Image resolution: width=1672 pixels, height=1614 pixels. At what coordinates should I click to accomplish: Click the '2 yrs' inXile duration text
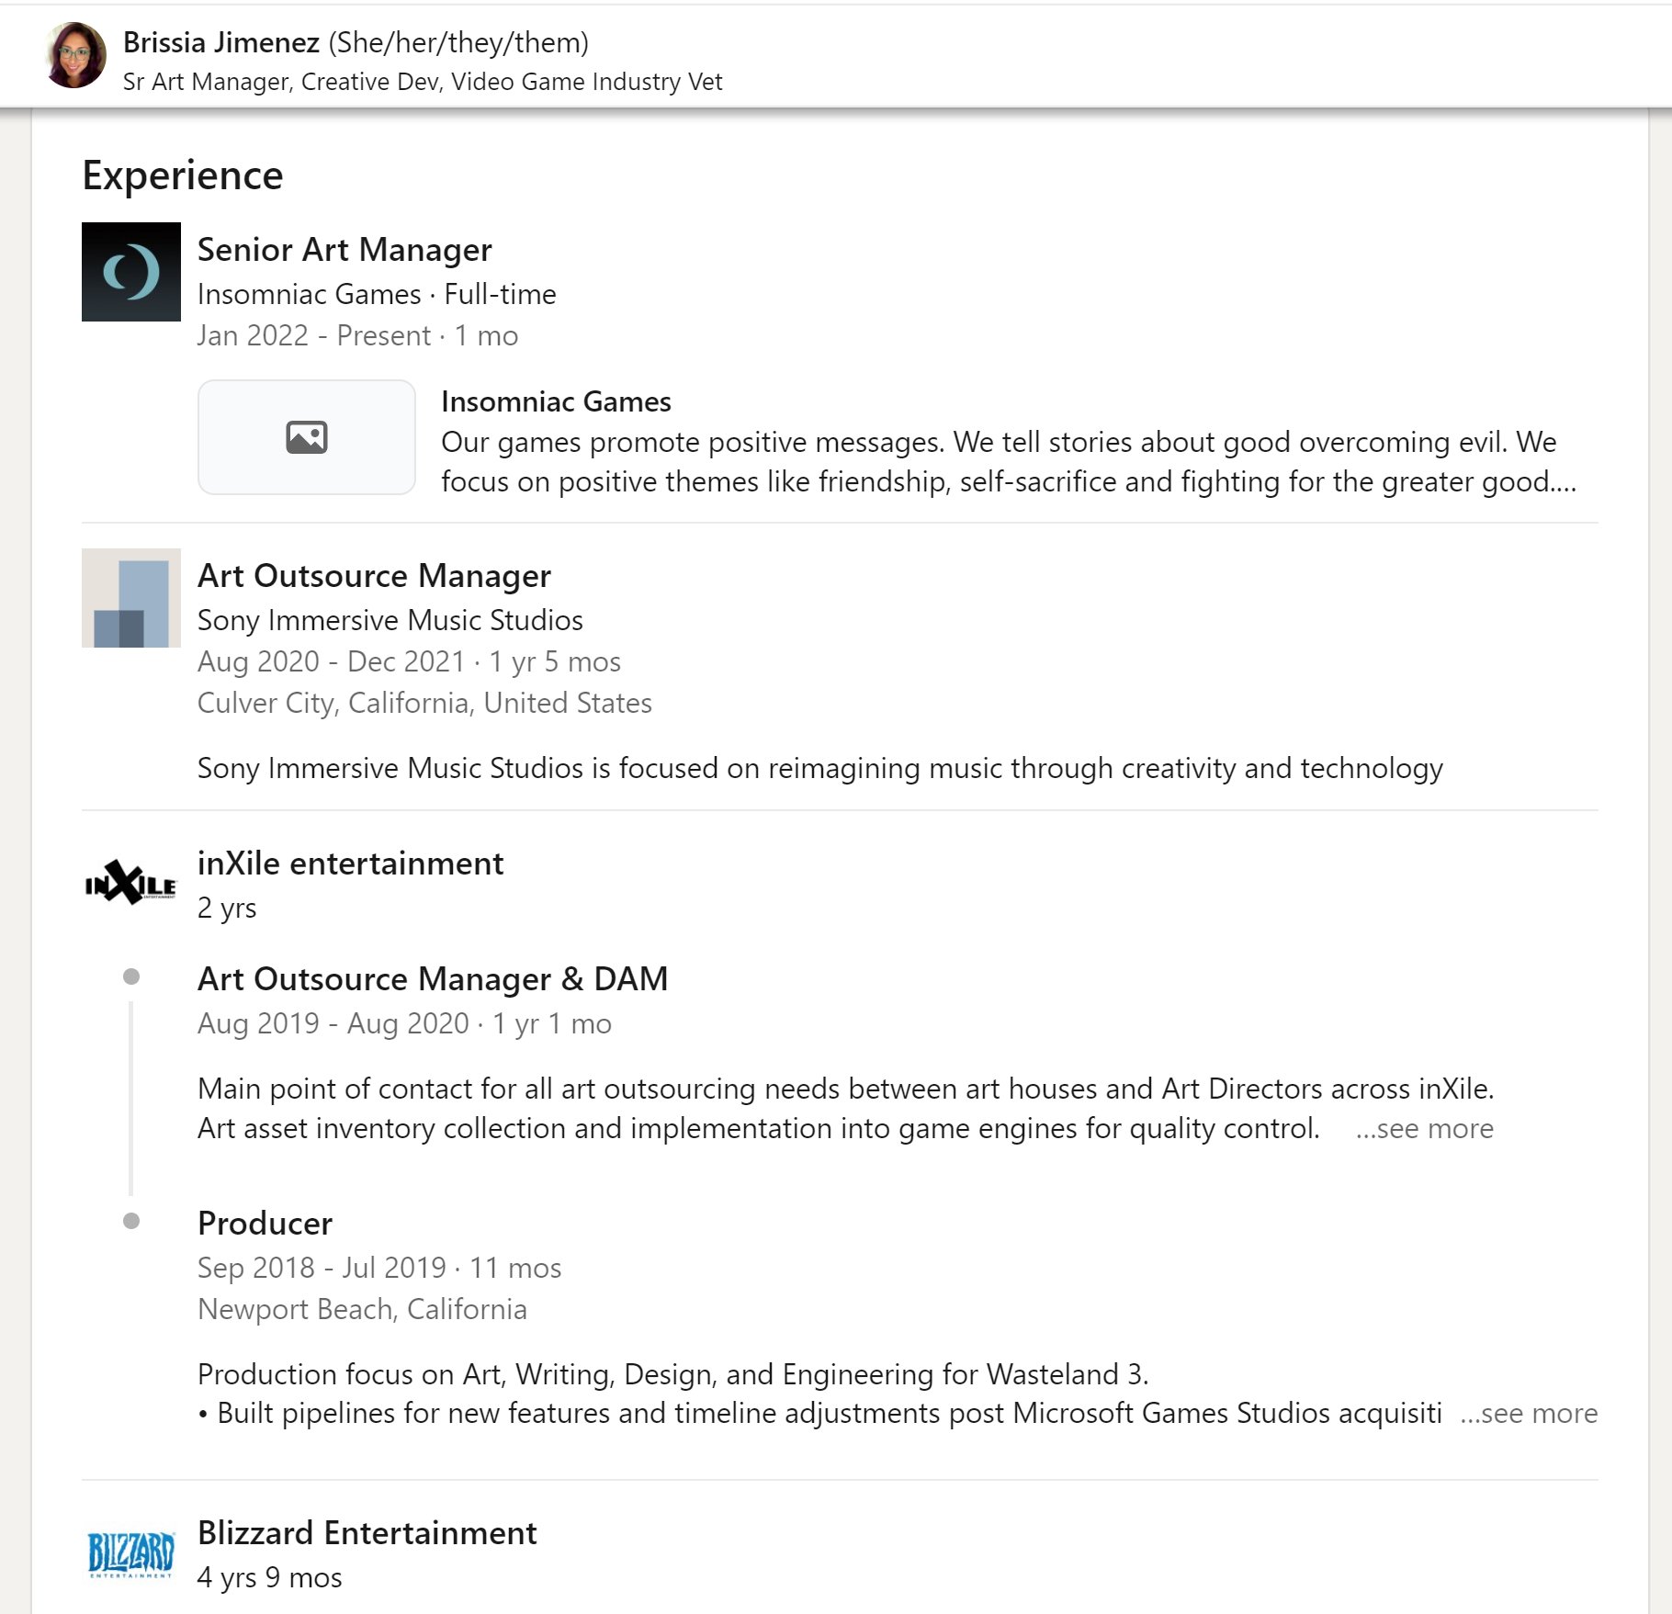(x=227, y=908)
